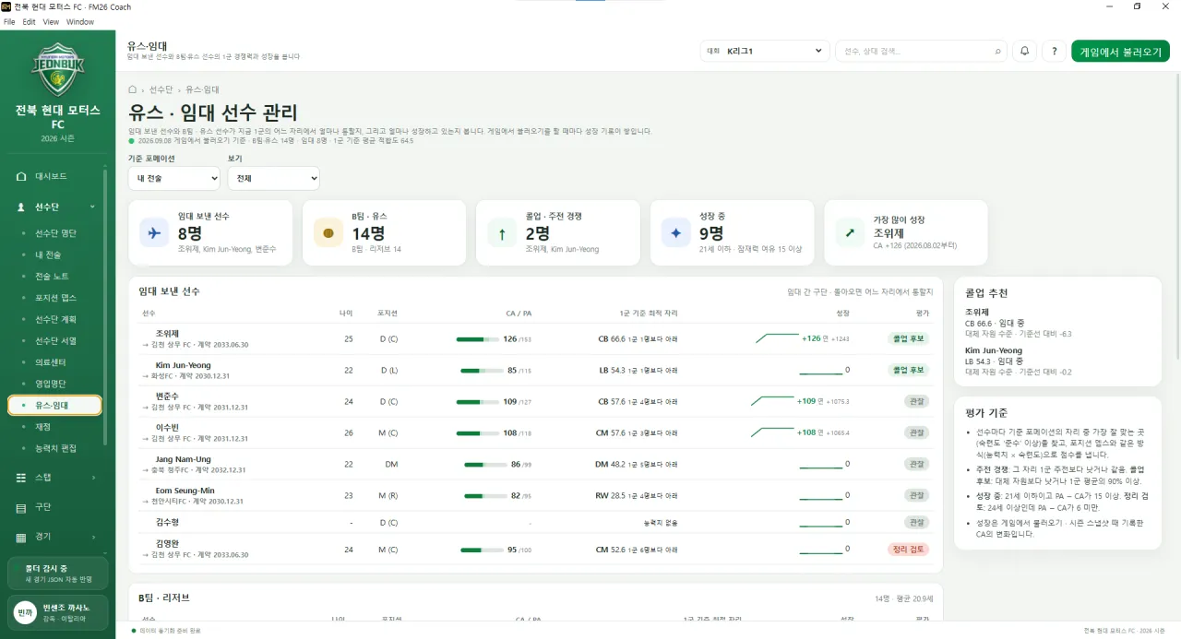Screen dimensions: 1181x639
Task: Open the Window menu
Action: pos(80,21)
